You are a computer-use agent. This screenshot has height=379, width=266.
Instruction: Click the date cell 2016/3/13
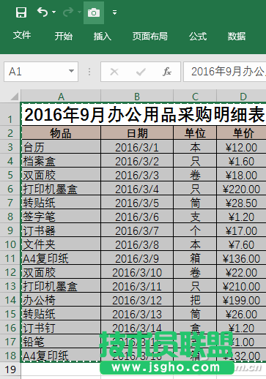(137, 314)
